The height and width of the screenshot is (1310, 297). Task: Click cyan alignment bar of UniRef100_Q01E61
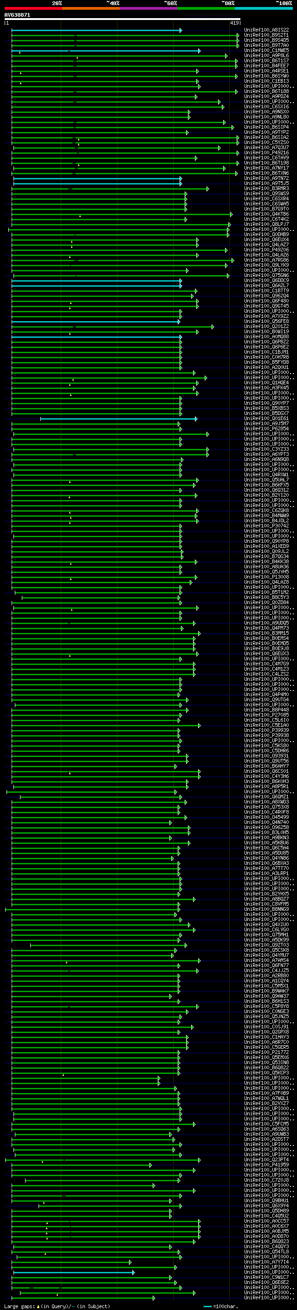pyautogui.click(x=118, y=419)
